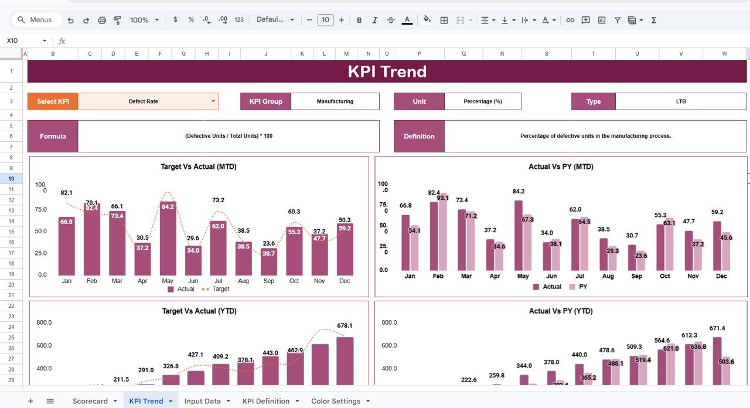The image size is (750, 408).
Task: Insert a link
Action: (570, 19)
